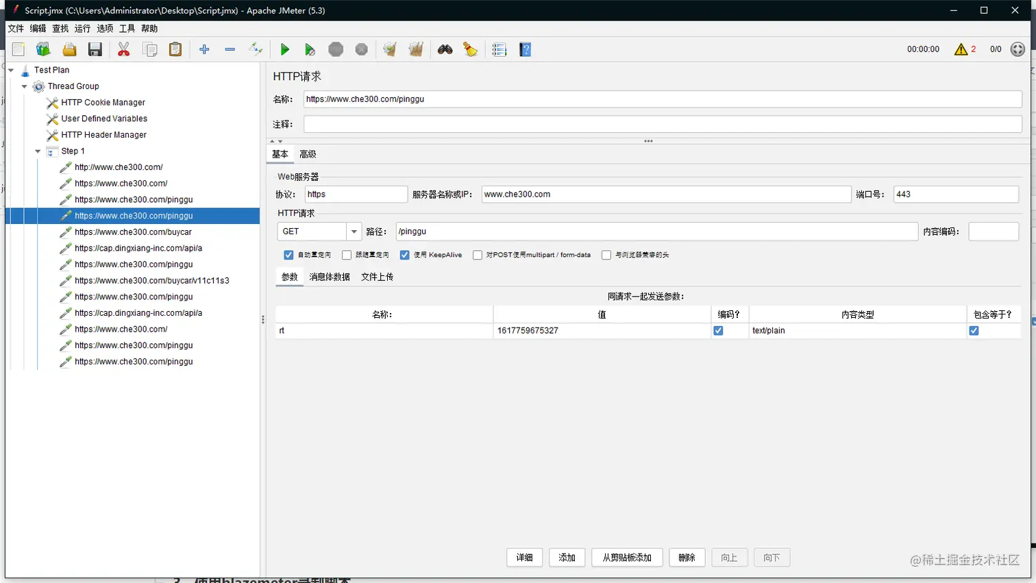The width and height of the screenshot is (1036, 583).
Task: Toggle 编码? checkbox for rt parameter
Action: point(718,330)
